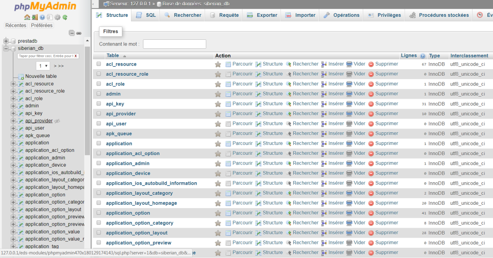This screenshot has height=258, width=493.
Task: Click the api_key table icon in sidebar tree
Action: pos(21,113)
